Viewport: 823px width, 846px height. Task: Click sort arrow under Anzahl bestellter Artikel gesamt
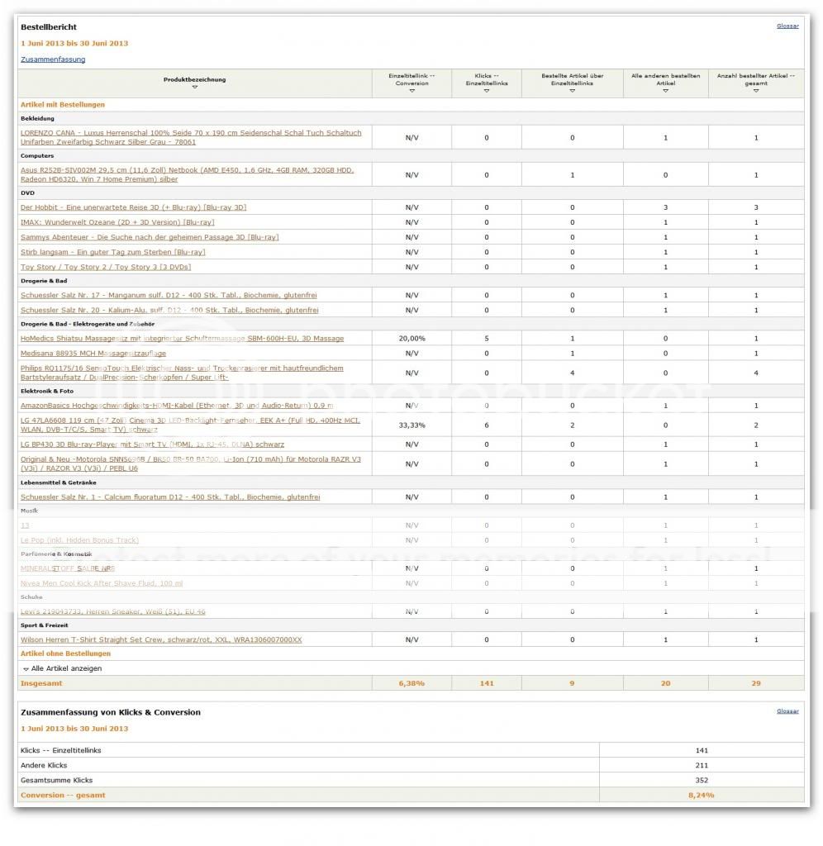755,91
